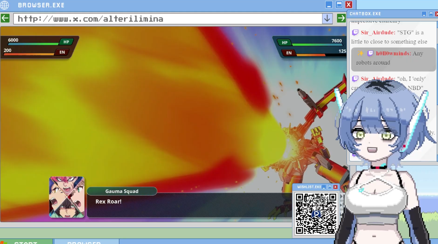
Task: Click the "little to close to something else" chat line
Action: pos(389,42)
